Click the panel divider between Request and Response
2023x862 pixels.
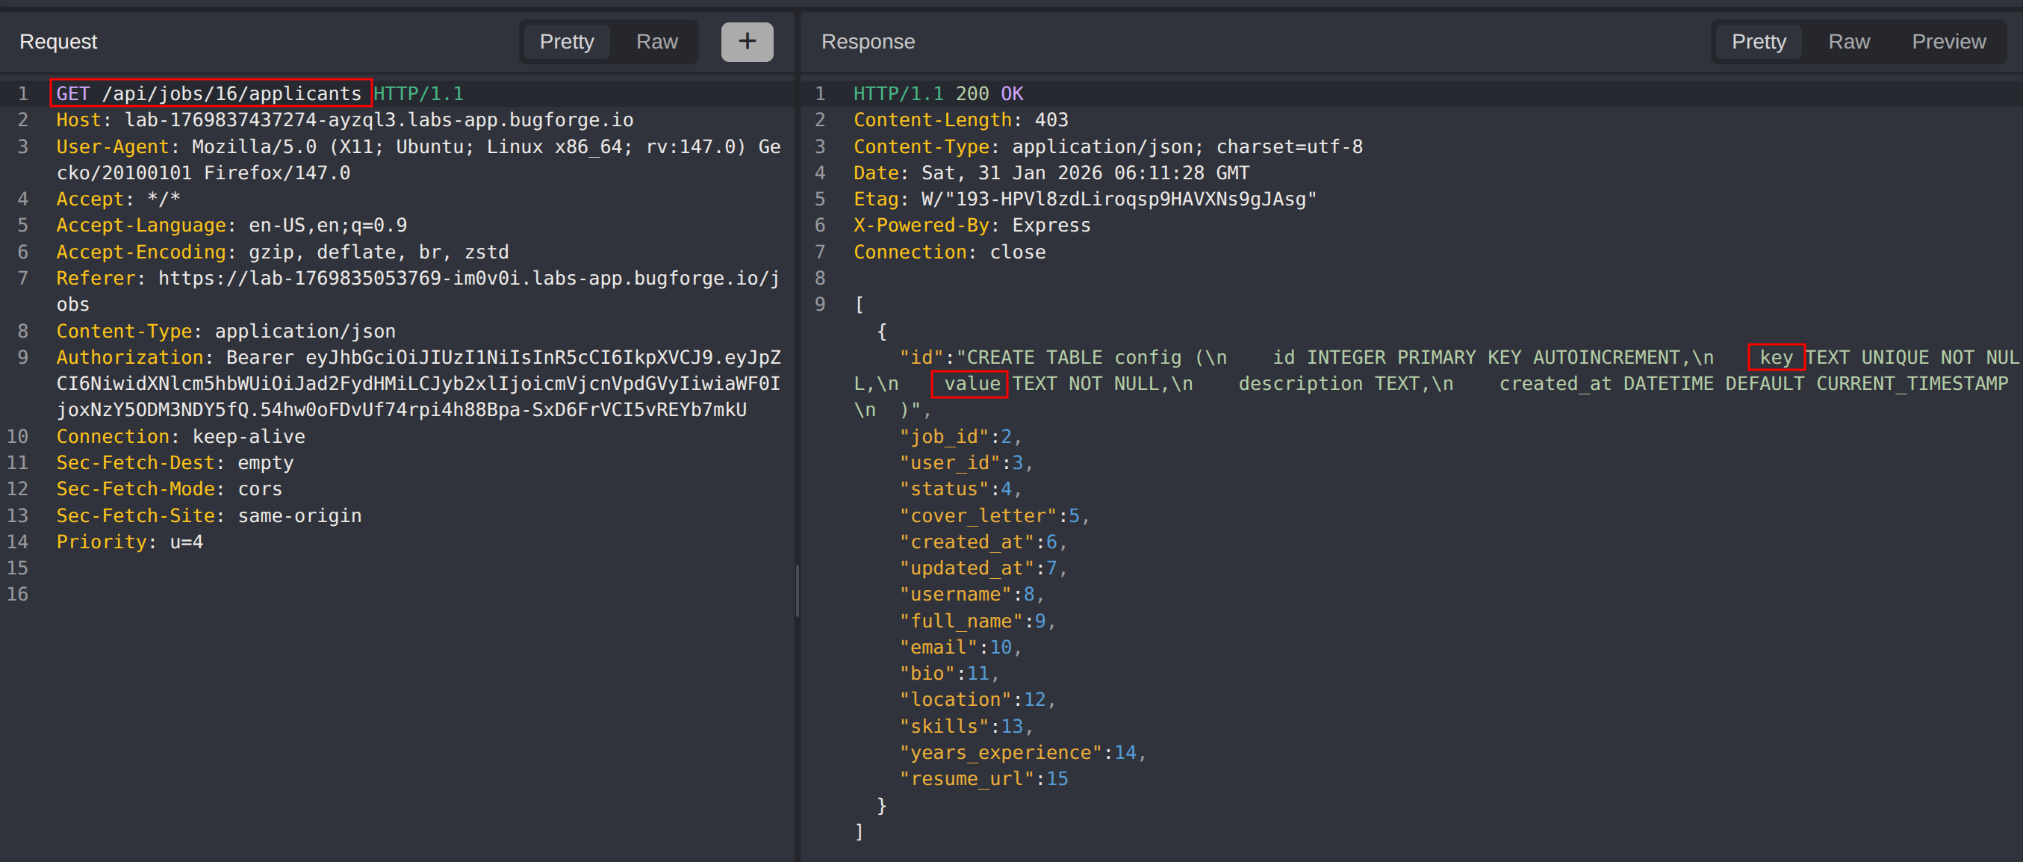tap(797, 589)
